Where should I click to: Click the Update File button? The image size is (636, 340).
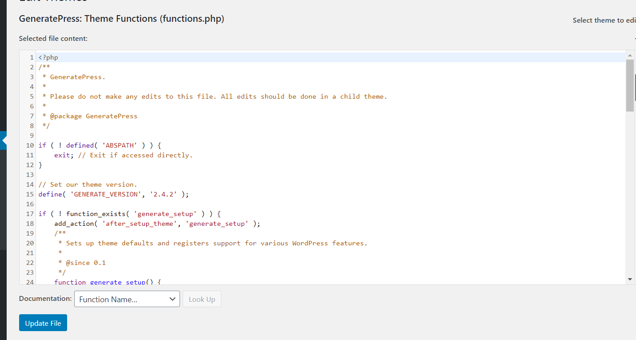(x=43, y=323)
